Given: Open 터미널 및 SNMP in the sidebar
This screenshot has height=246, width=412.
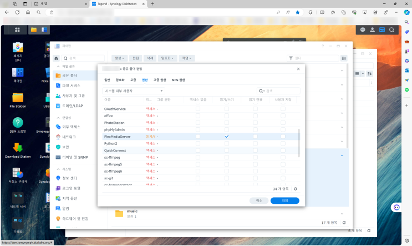Looking at the screenshot, I should pyautogui.click(x=75, y=157).
